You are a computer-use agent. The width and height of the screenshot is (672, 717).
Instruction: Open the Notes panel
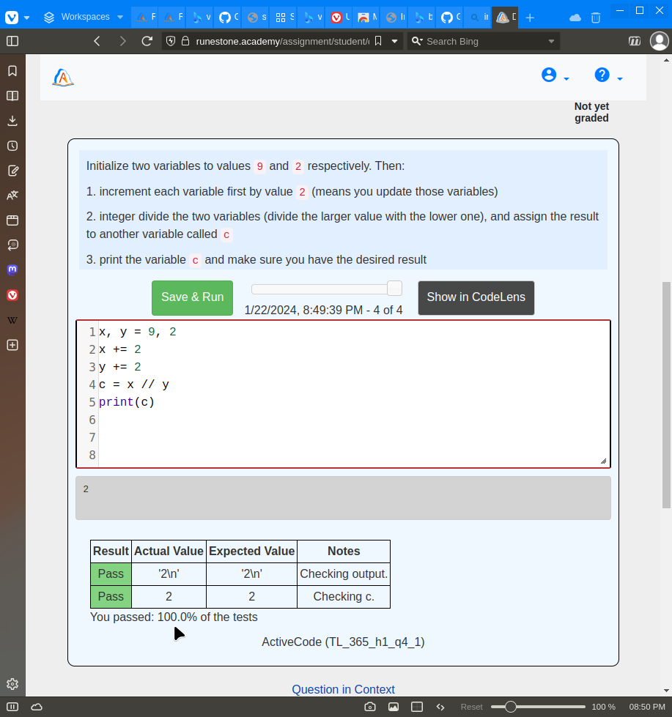coord(12,171)
